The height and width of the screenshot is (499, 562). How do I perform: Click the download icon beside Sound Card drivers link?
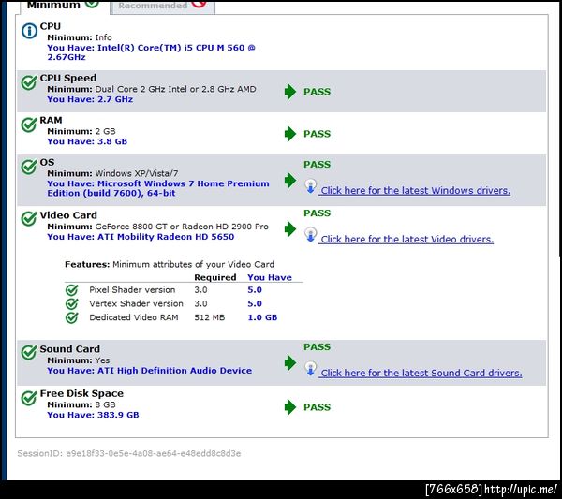click(310, 369)
